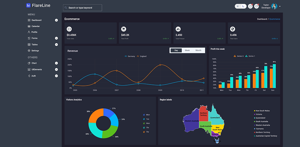The height and width of the screenshot is (147, 300).
Task: Toggle Mon legend in Visitors Analytics
Action: click(146, 115)
